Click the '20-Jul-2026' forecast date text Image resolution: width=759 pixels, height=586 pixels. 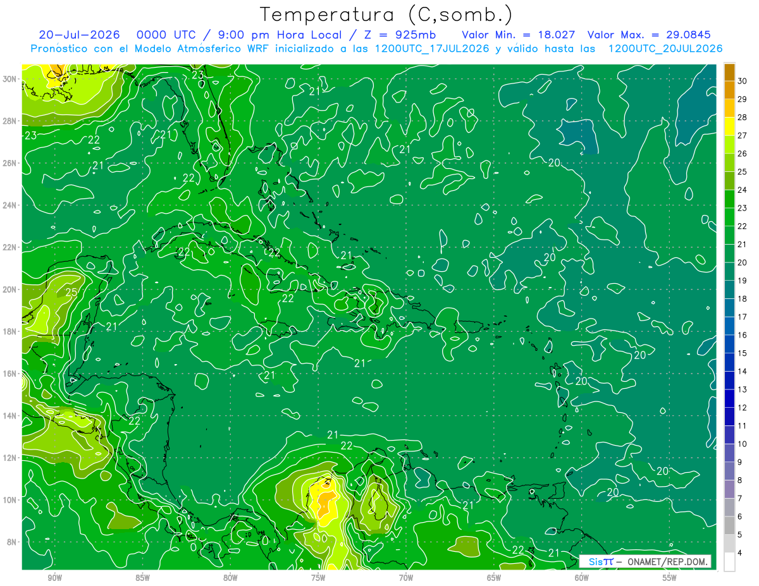[79, 35]
